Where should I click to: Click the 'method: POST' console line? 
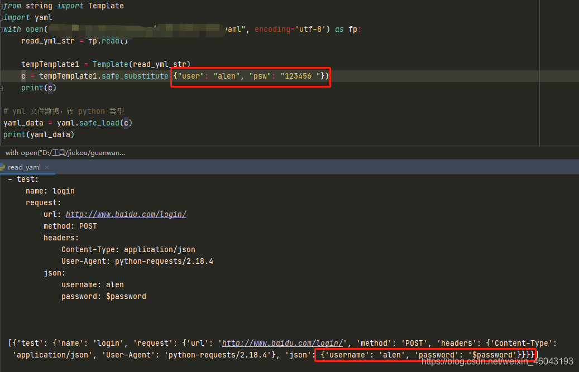(x=70, y=226)
